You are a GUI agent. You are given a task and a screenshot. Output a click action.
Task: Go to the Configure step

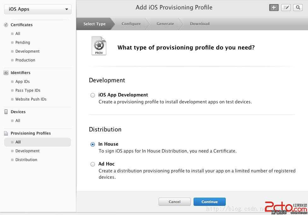click(x=131, y=24)
